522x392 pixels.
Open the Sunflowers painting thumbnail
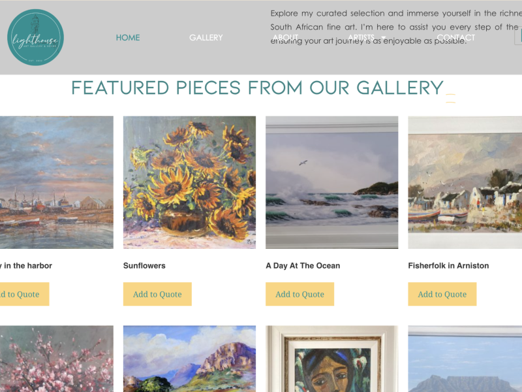click(x=189, y=182)
